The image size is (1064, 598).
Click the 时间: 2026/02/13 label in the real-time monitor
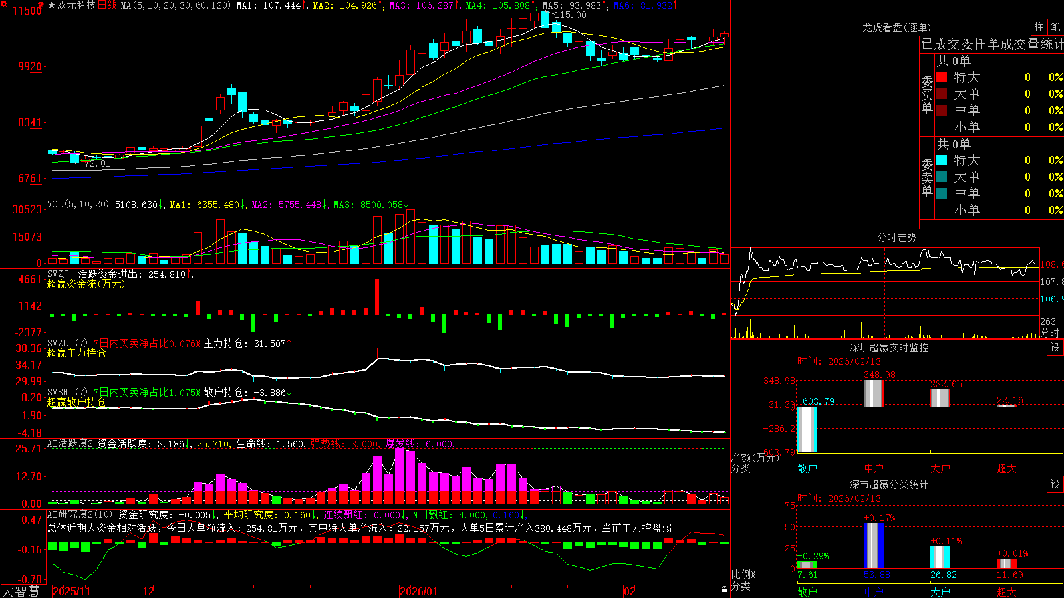(839, 361)
